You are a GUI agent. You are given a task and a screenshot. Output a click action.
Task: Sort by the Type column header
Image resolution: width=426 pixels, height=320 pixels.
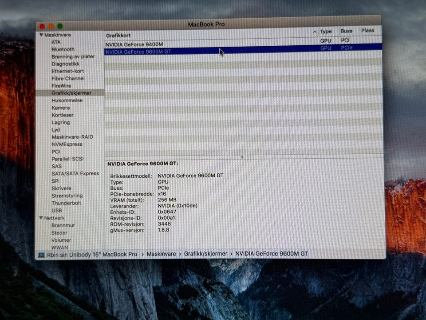point(325,32)
